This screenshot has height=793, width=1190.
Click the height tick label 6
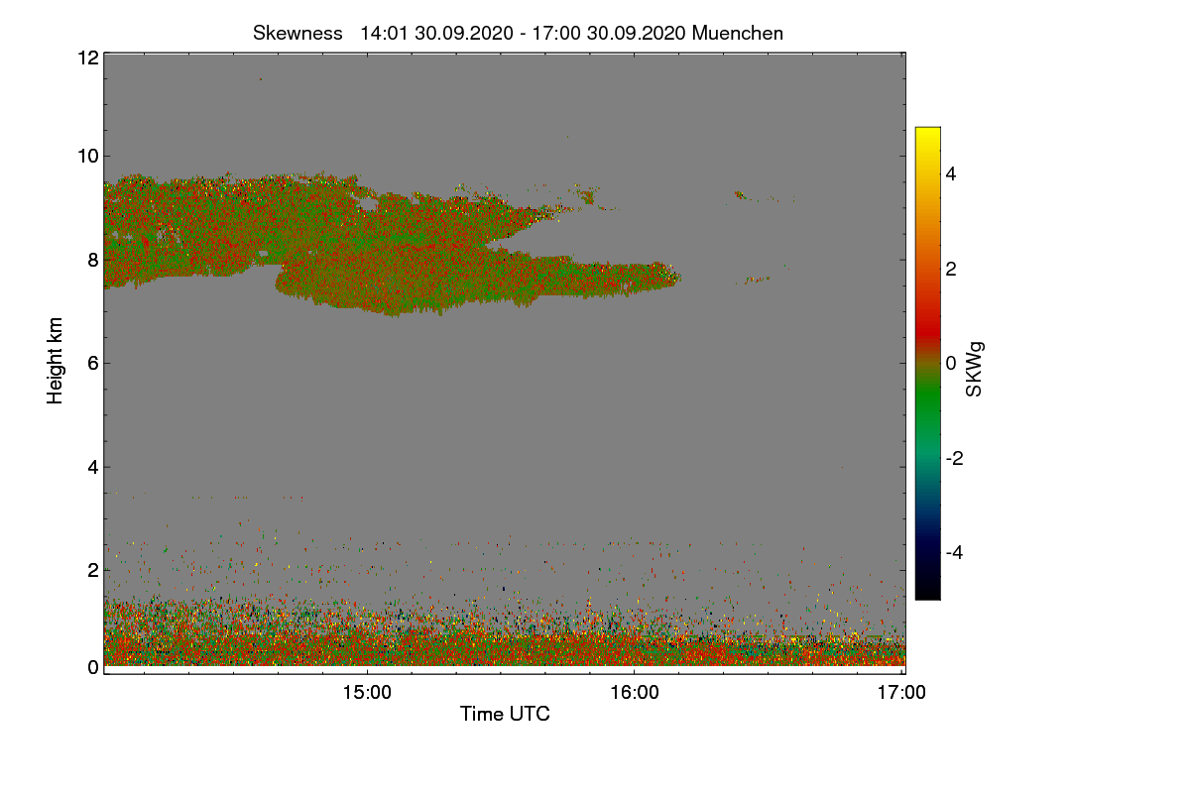point(93,364)
